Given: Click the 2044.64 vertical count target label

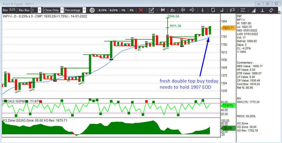Looking at the screenshot, I should 173,16.
